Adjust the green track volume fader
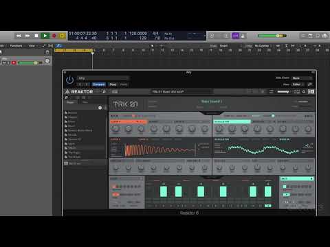This screenshot has width=330, height=247. 30,62
